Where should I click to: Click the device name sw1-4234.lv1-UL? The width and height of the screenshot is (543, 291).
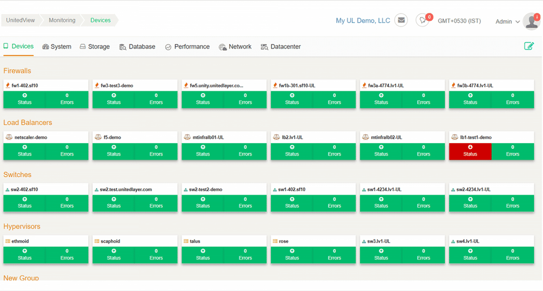click(385, 189)
